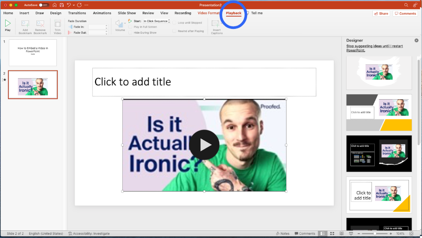Open the Start In Click Sequence dropdown

click(x=157, y=21)
